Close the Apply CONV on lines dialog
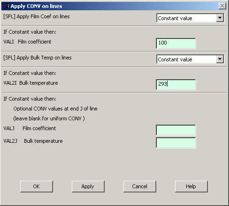229x206 pixels. pyautogui.click(x=222, y=6)
